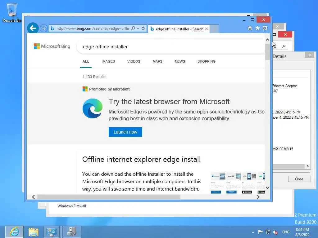Click the Microsoft Bing logo
318x238 pixels.
pyautogui.click(x=52, y=46)
